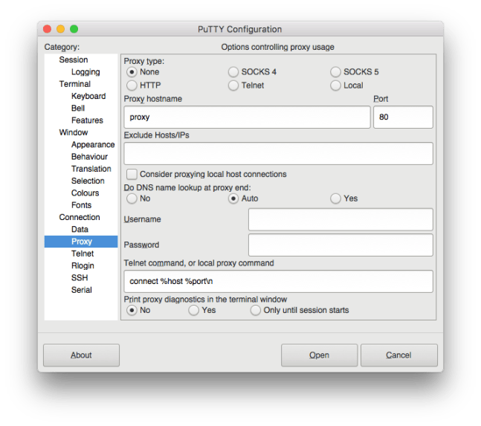The image size is (481, 426).
Task: Enable Consider proxying local host connections
Action: (x=132, y=174)
